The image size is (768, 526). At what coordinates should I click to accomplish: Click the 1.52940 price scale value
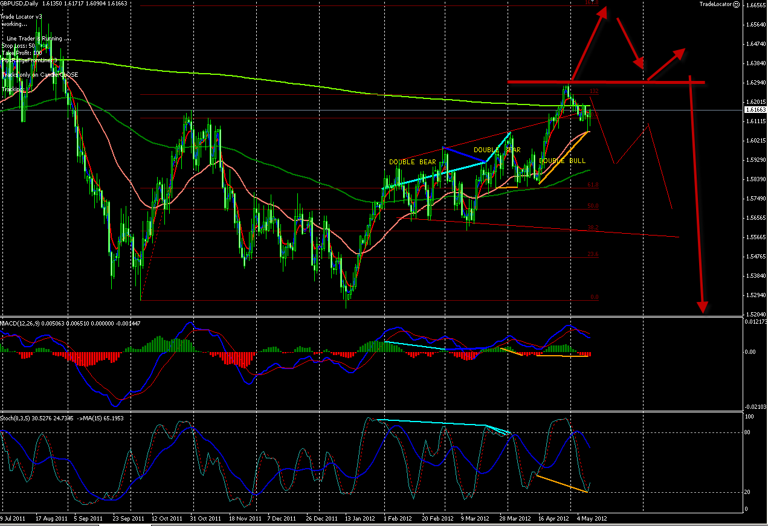pos(757,295)
